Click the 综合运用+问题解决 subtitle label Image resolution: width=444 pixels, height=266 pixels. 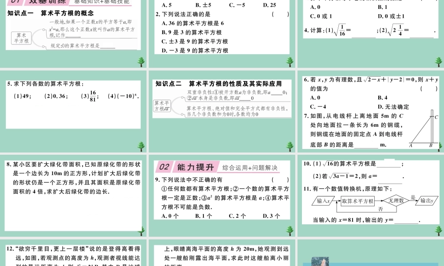250,168
